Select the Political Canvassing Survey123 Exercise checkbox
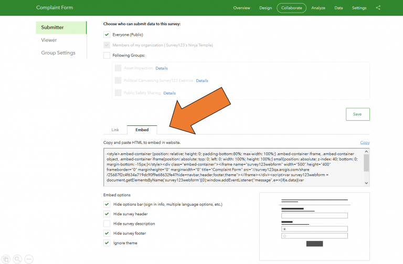403x264 pixels. pyautogui.click(x=118, y=80)
